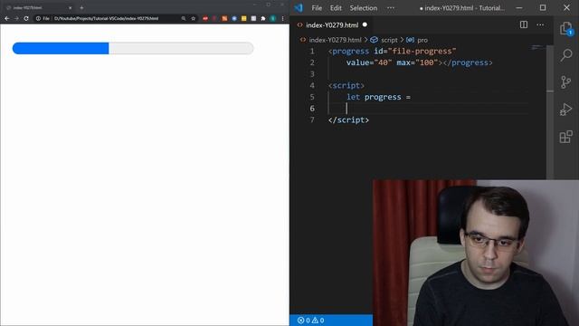The height and width of the screenshot is (326, 579).
Task: Expand the hidden menus ellipsis in VS Code
Action: [391, 8]
